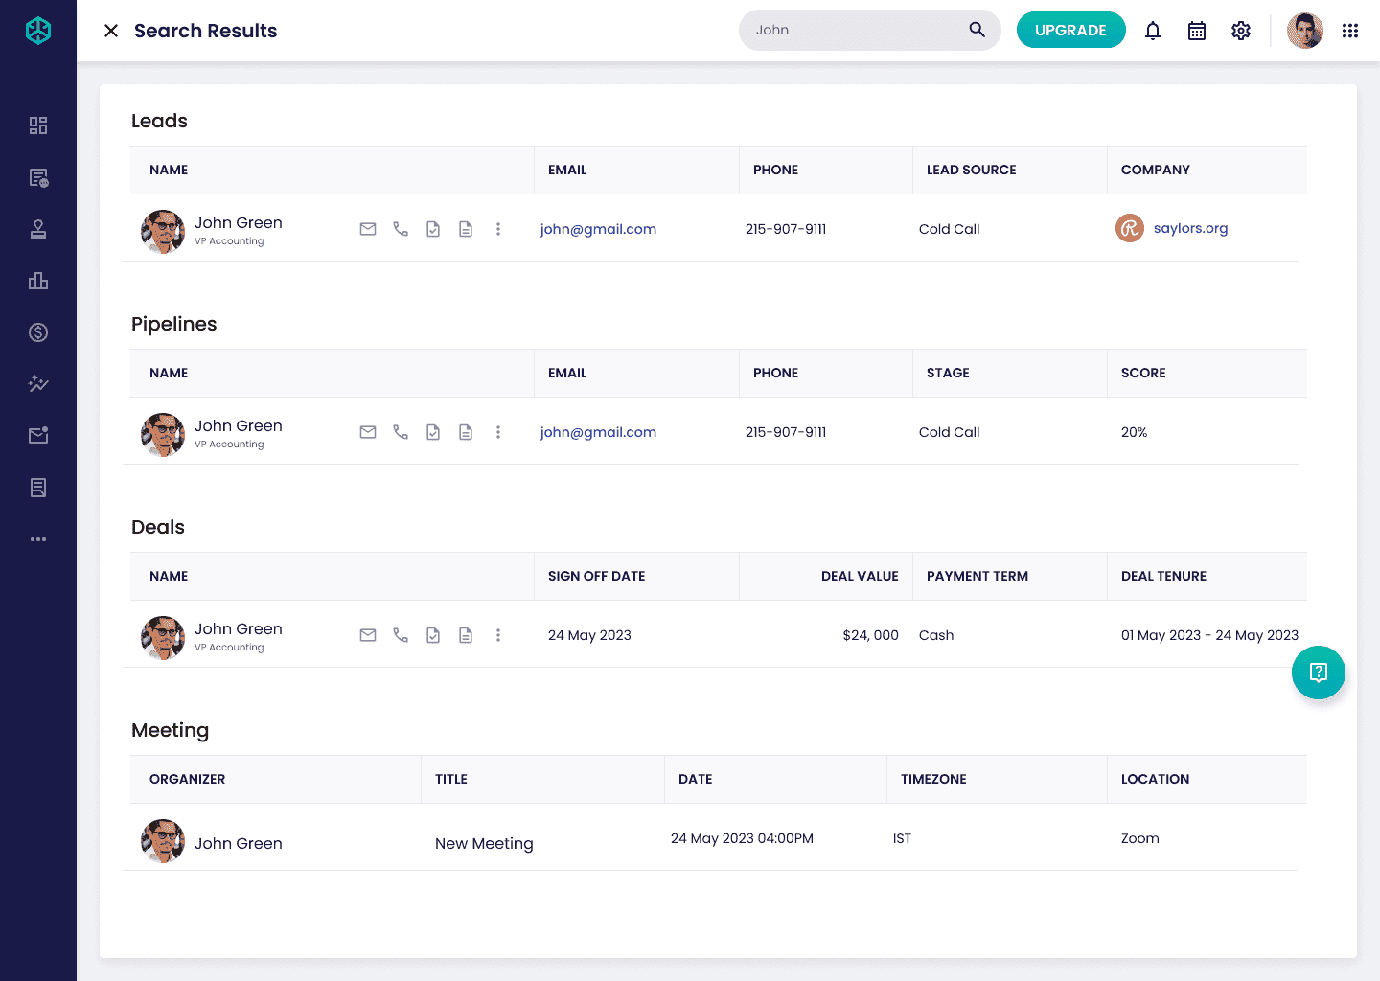Screen dimensions: 1380x981
Task: Click the search field containing John
Action: (870, 31)
